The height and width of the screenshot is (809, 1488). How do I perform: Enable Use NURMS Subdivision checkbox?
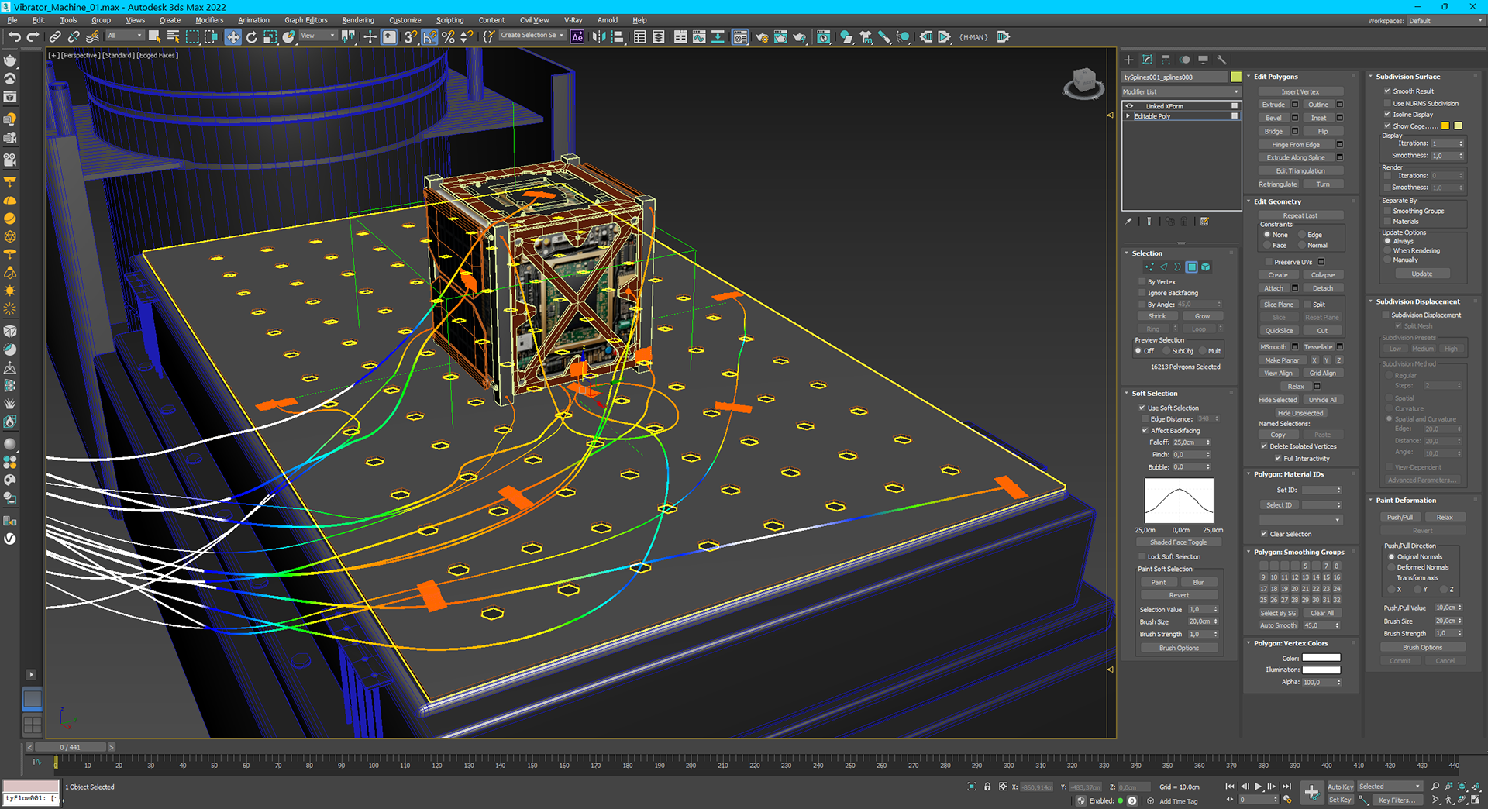[1387, 103]
